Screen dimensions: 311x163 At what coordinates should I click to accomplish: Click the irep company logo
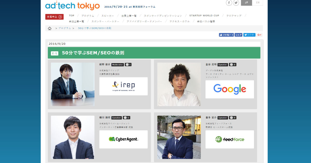tap(123, 86)
